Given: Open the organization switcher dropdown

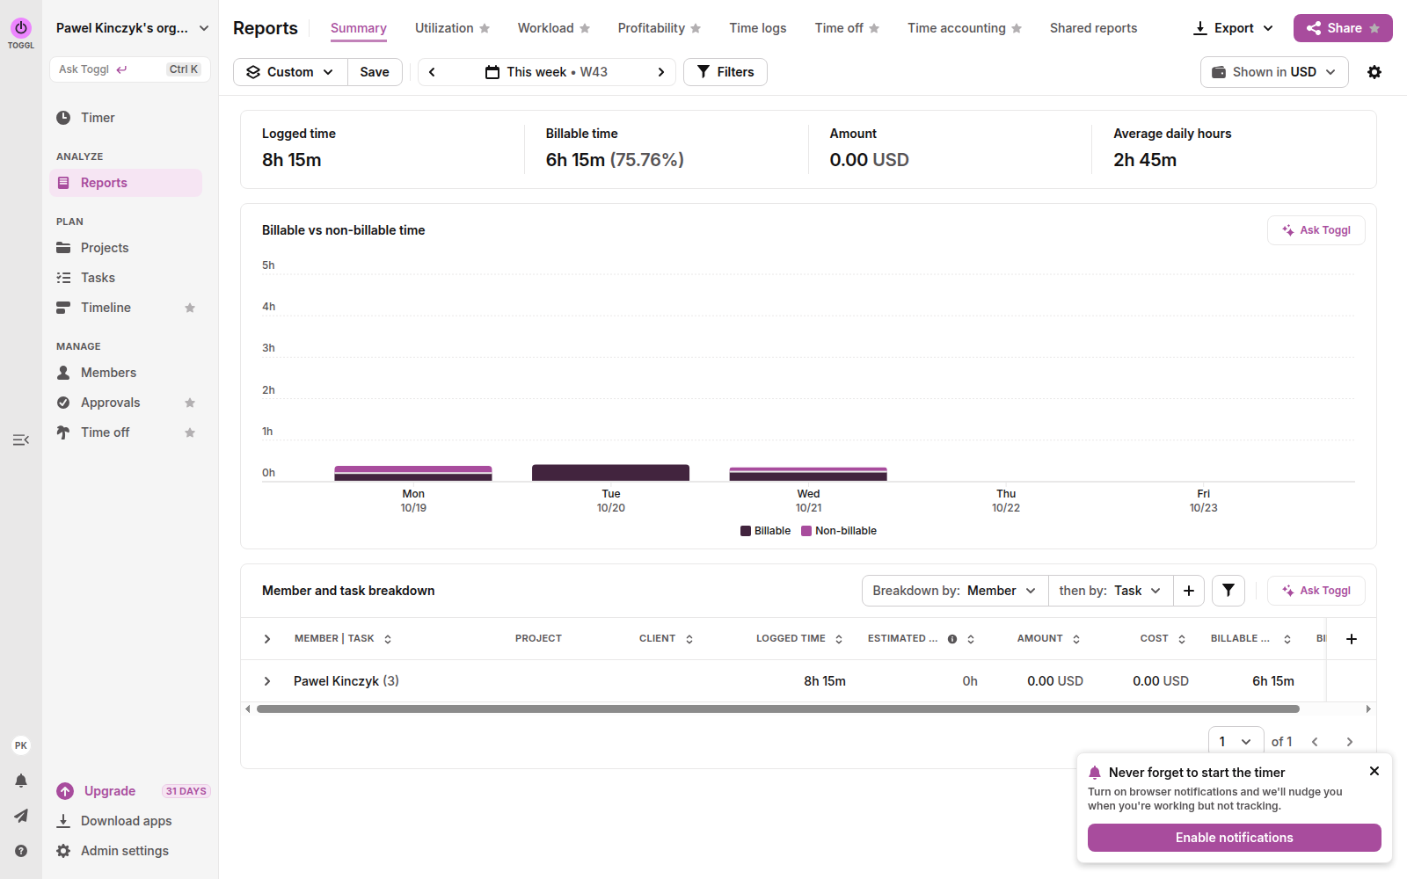Looking at the screenshot, I should pos(133,28).
